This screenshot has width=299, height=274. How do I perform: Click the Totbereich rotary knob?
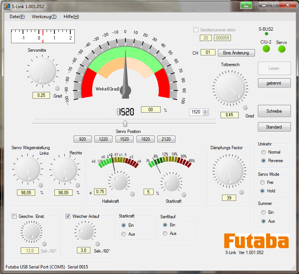(230, 88)
